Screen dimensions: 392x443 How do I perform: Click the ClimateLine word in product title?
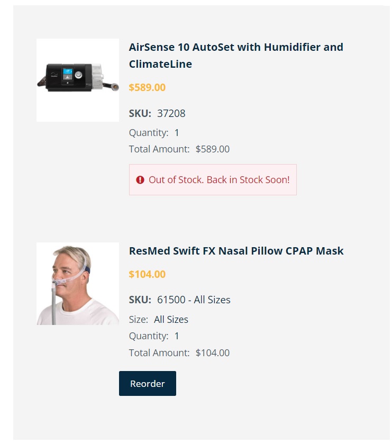click(x=160, y=64)
